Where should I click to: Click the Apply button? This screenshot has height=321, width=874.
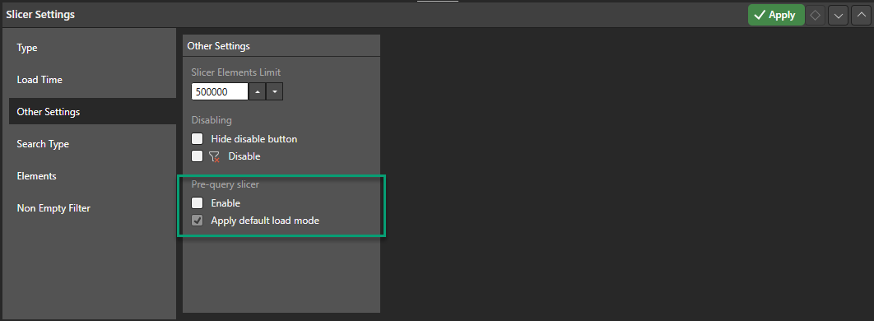776,15
